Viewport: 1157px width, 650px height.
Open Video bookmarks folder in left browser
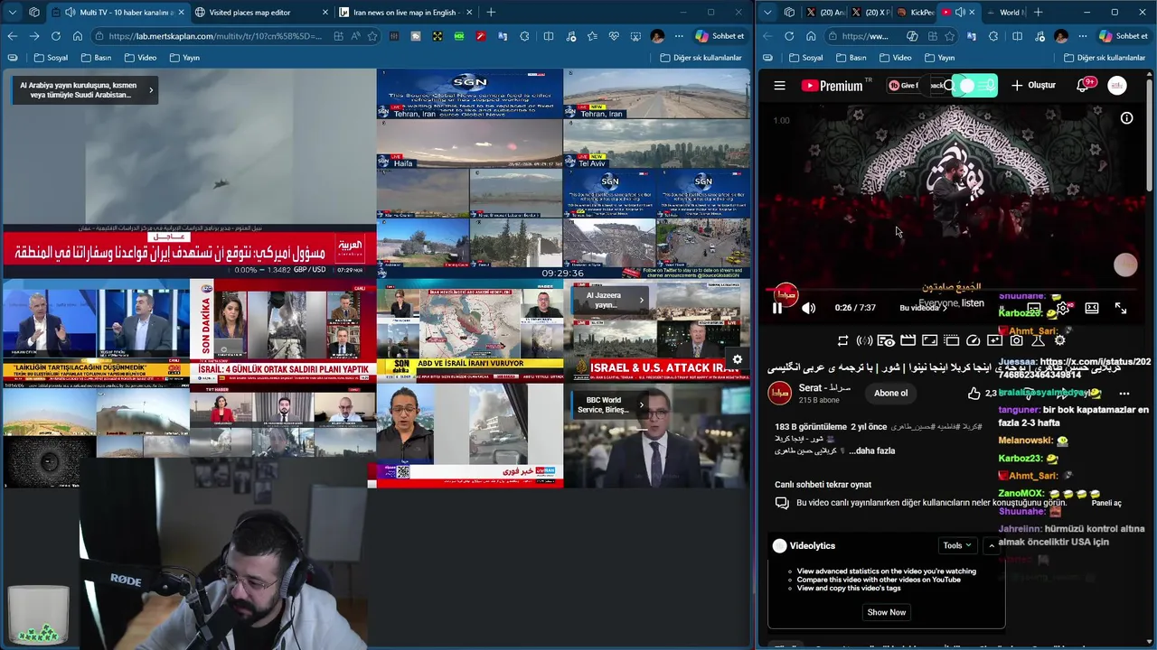(141, 57)
